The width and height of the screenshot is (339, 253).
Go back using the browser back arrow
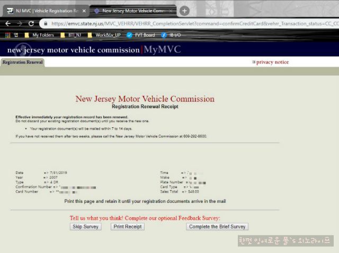point(8,24)
